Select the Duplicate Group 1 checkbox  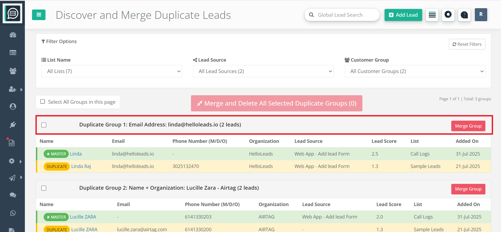tap(44, 125)
